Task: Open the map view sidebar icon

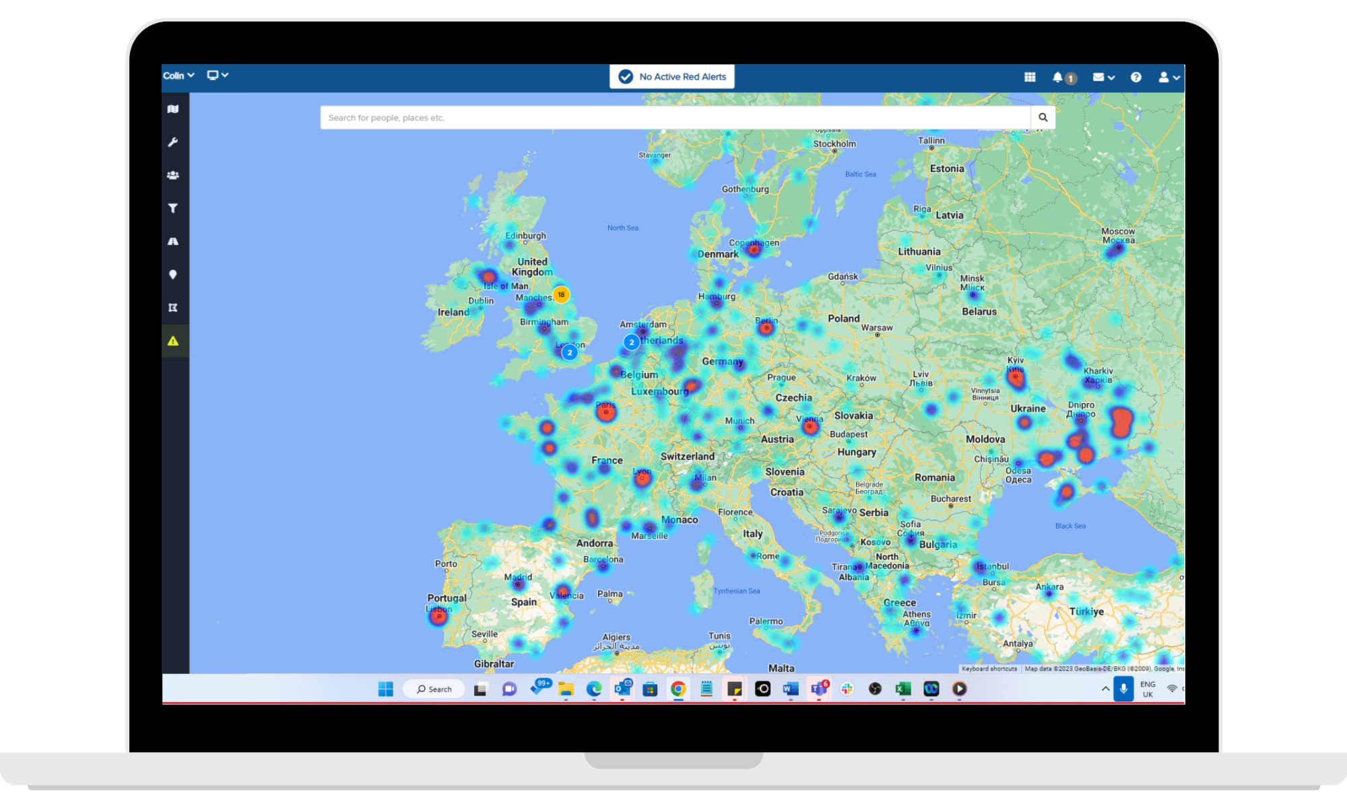Action: [x=173, y=109]
